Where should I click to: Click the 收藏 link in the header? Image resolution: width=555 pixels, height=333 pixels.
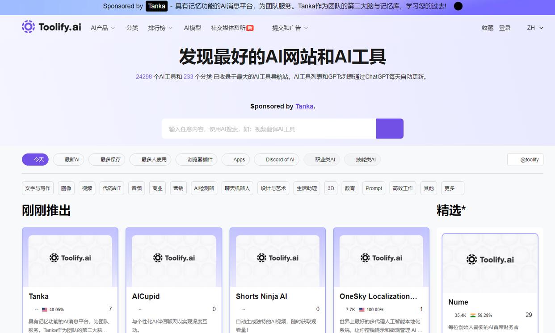point(488,28)
